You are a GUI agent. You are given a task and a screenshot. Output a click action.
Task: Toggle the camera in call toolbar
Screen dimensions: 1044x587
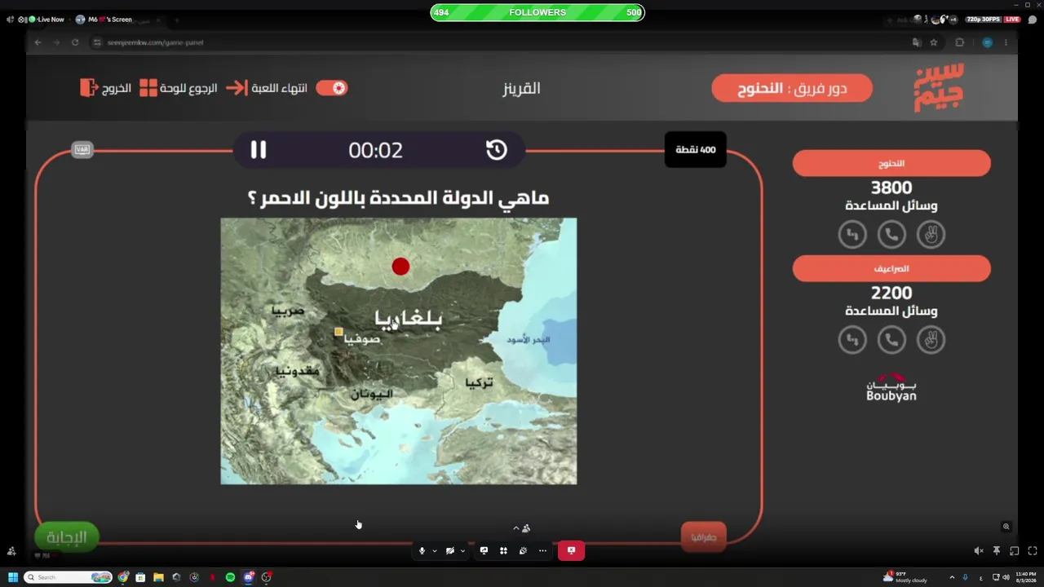449,551
